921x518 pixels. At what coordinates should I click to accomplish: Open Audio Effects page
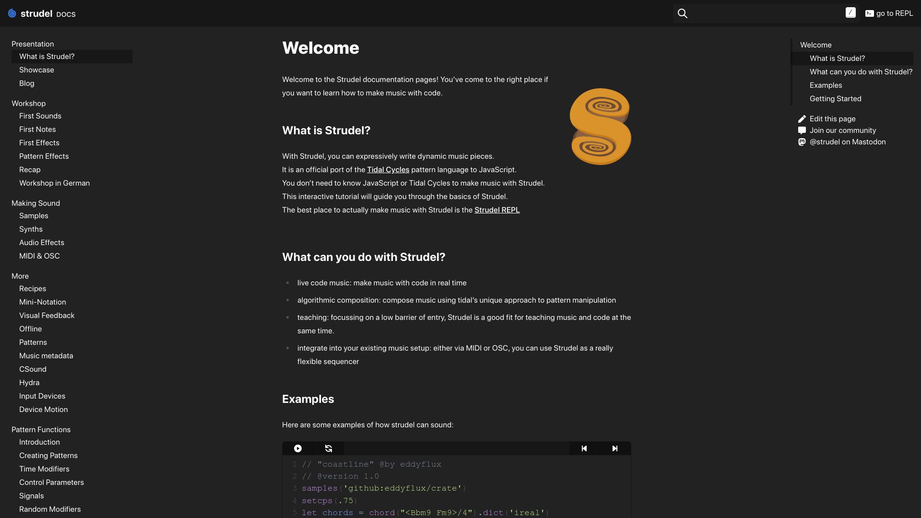click(42, 243)
